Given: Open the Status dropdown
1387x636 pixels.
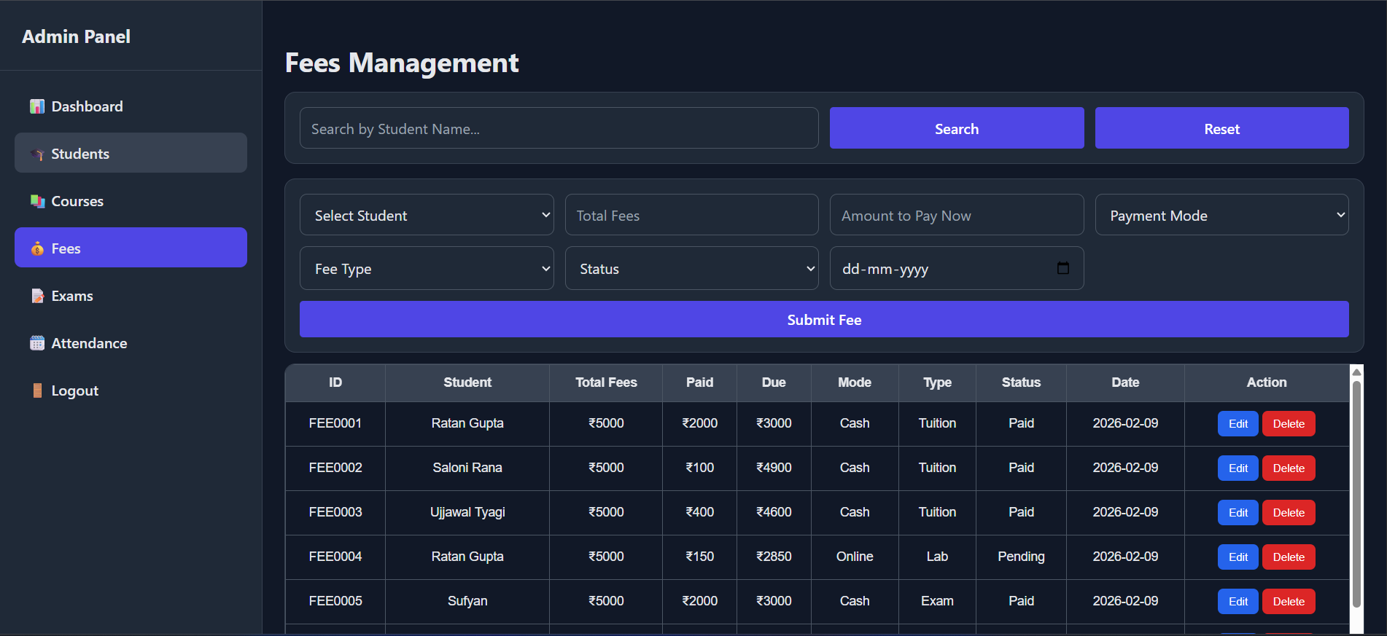Looking at the screenshot, I should [692, 268].
